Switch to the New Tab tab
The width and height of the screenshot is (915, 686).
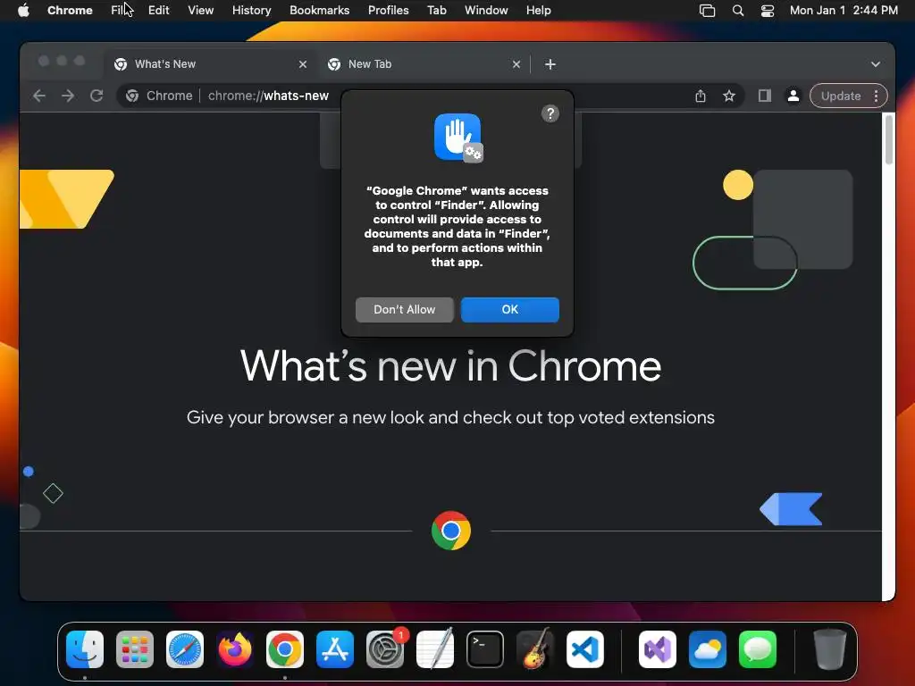pyautogui.click(x=424, y=64)
